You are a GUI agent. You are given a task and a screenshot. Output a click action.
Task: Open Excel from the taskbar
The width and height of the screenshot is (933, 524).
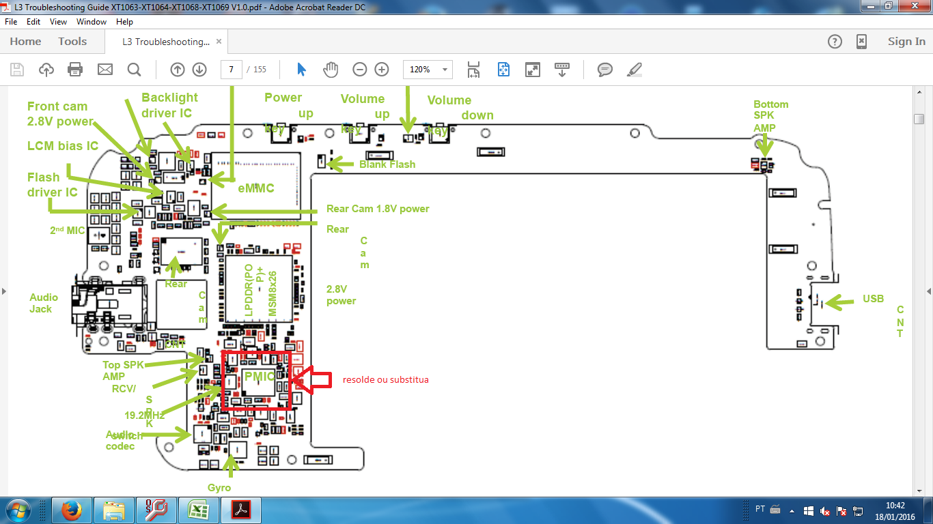tap(197, 510)
